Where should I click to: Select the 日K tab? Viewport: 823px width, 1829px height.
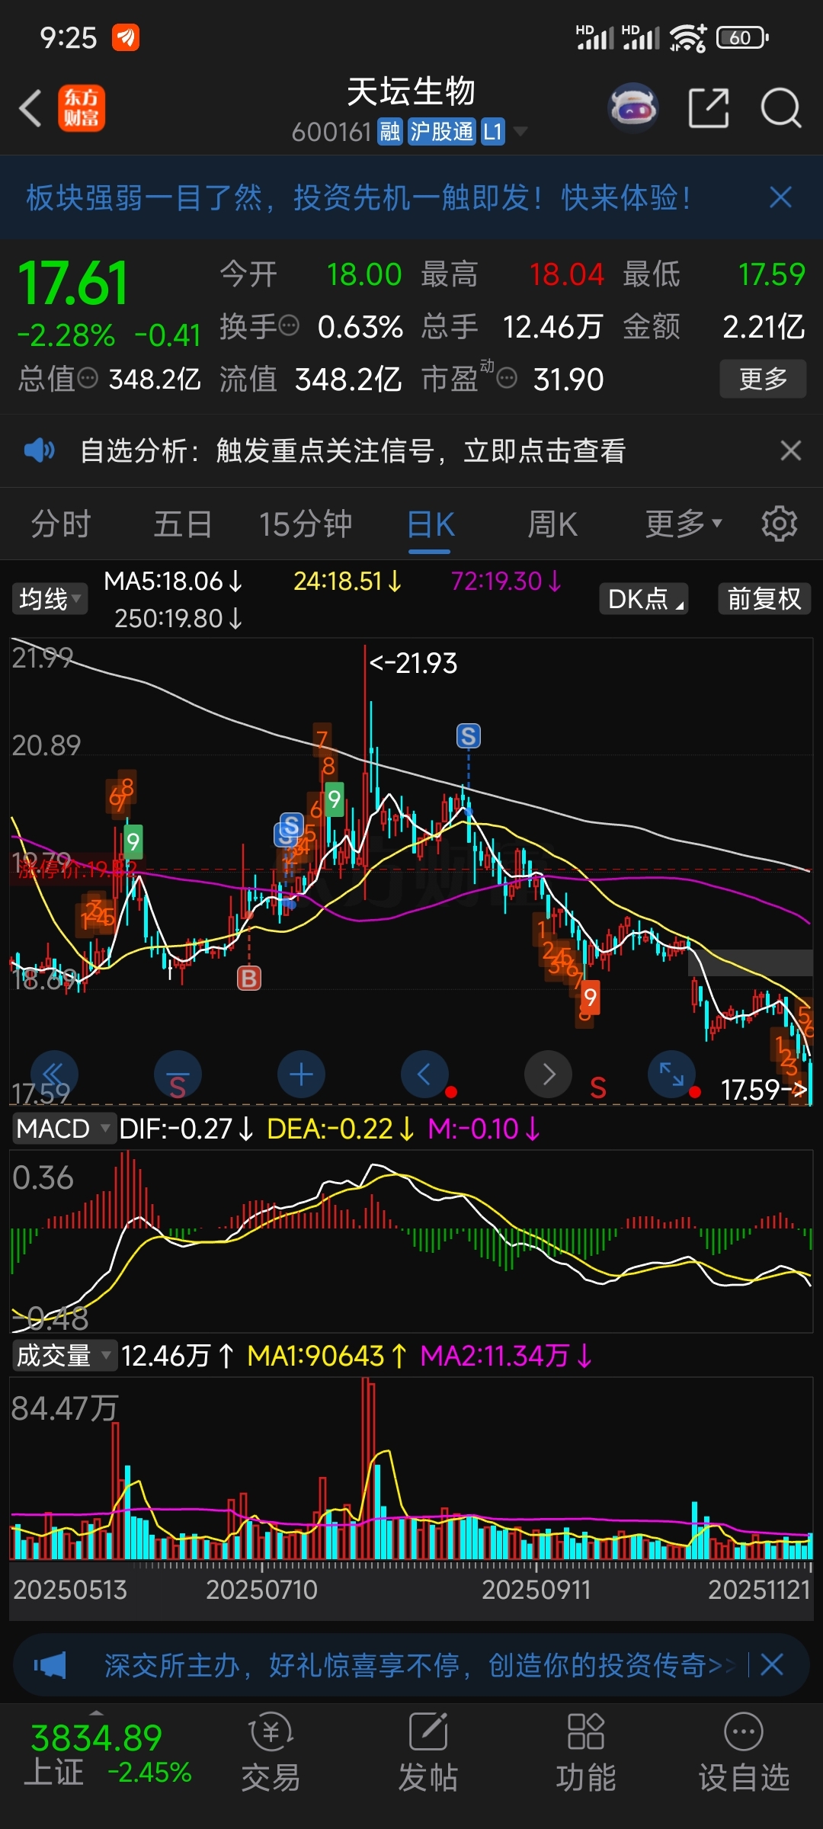pos(431,524)
